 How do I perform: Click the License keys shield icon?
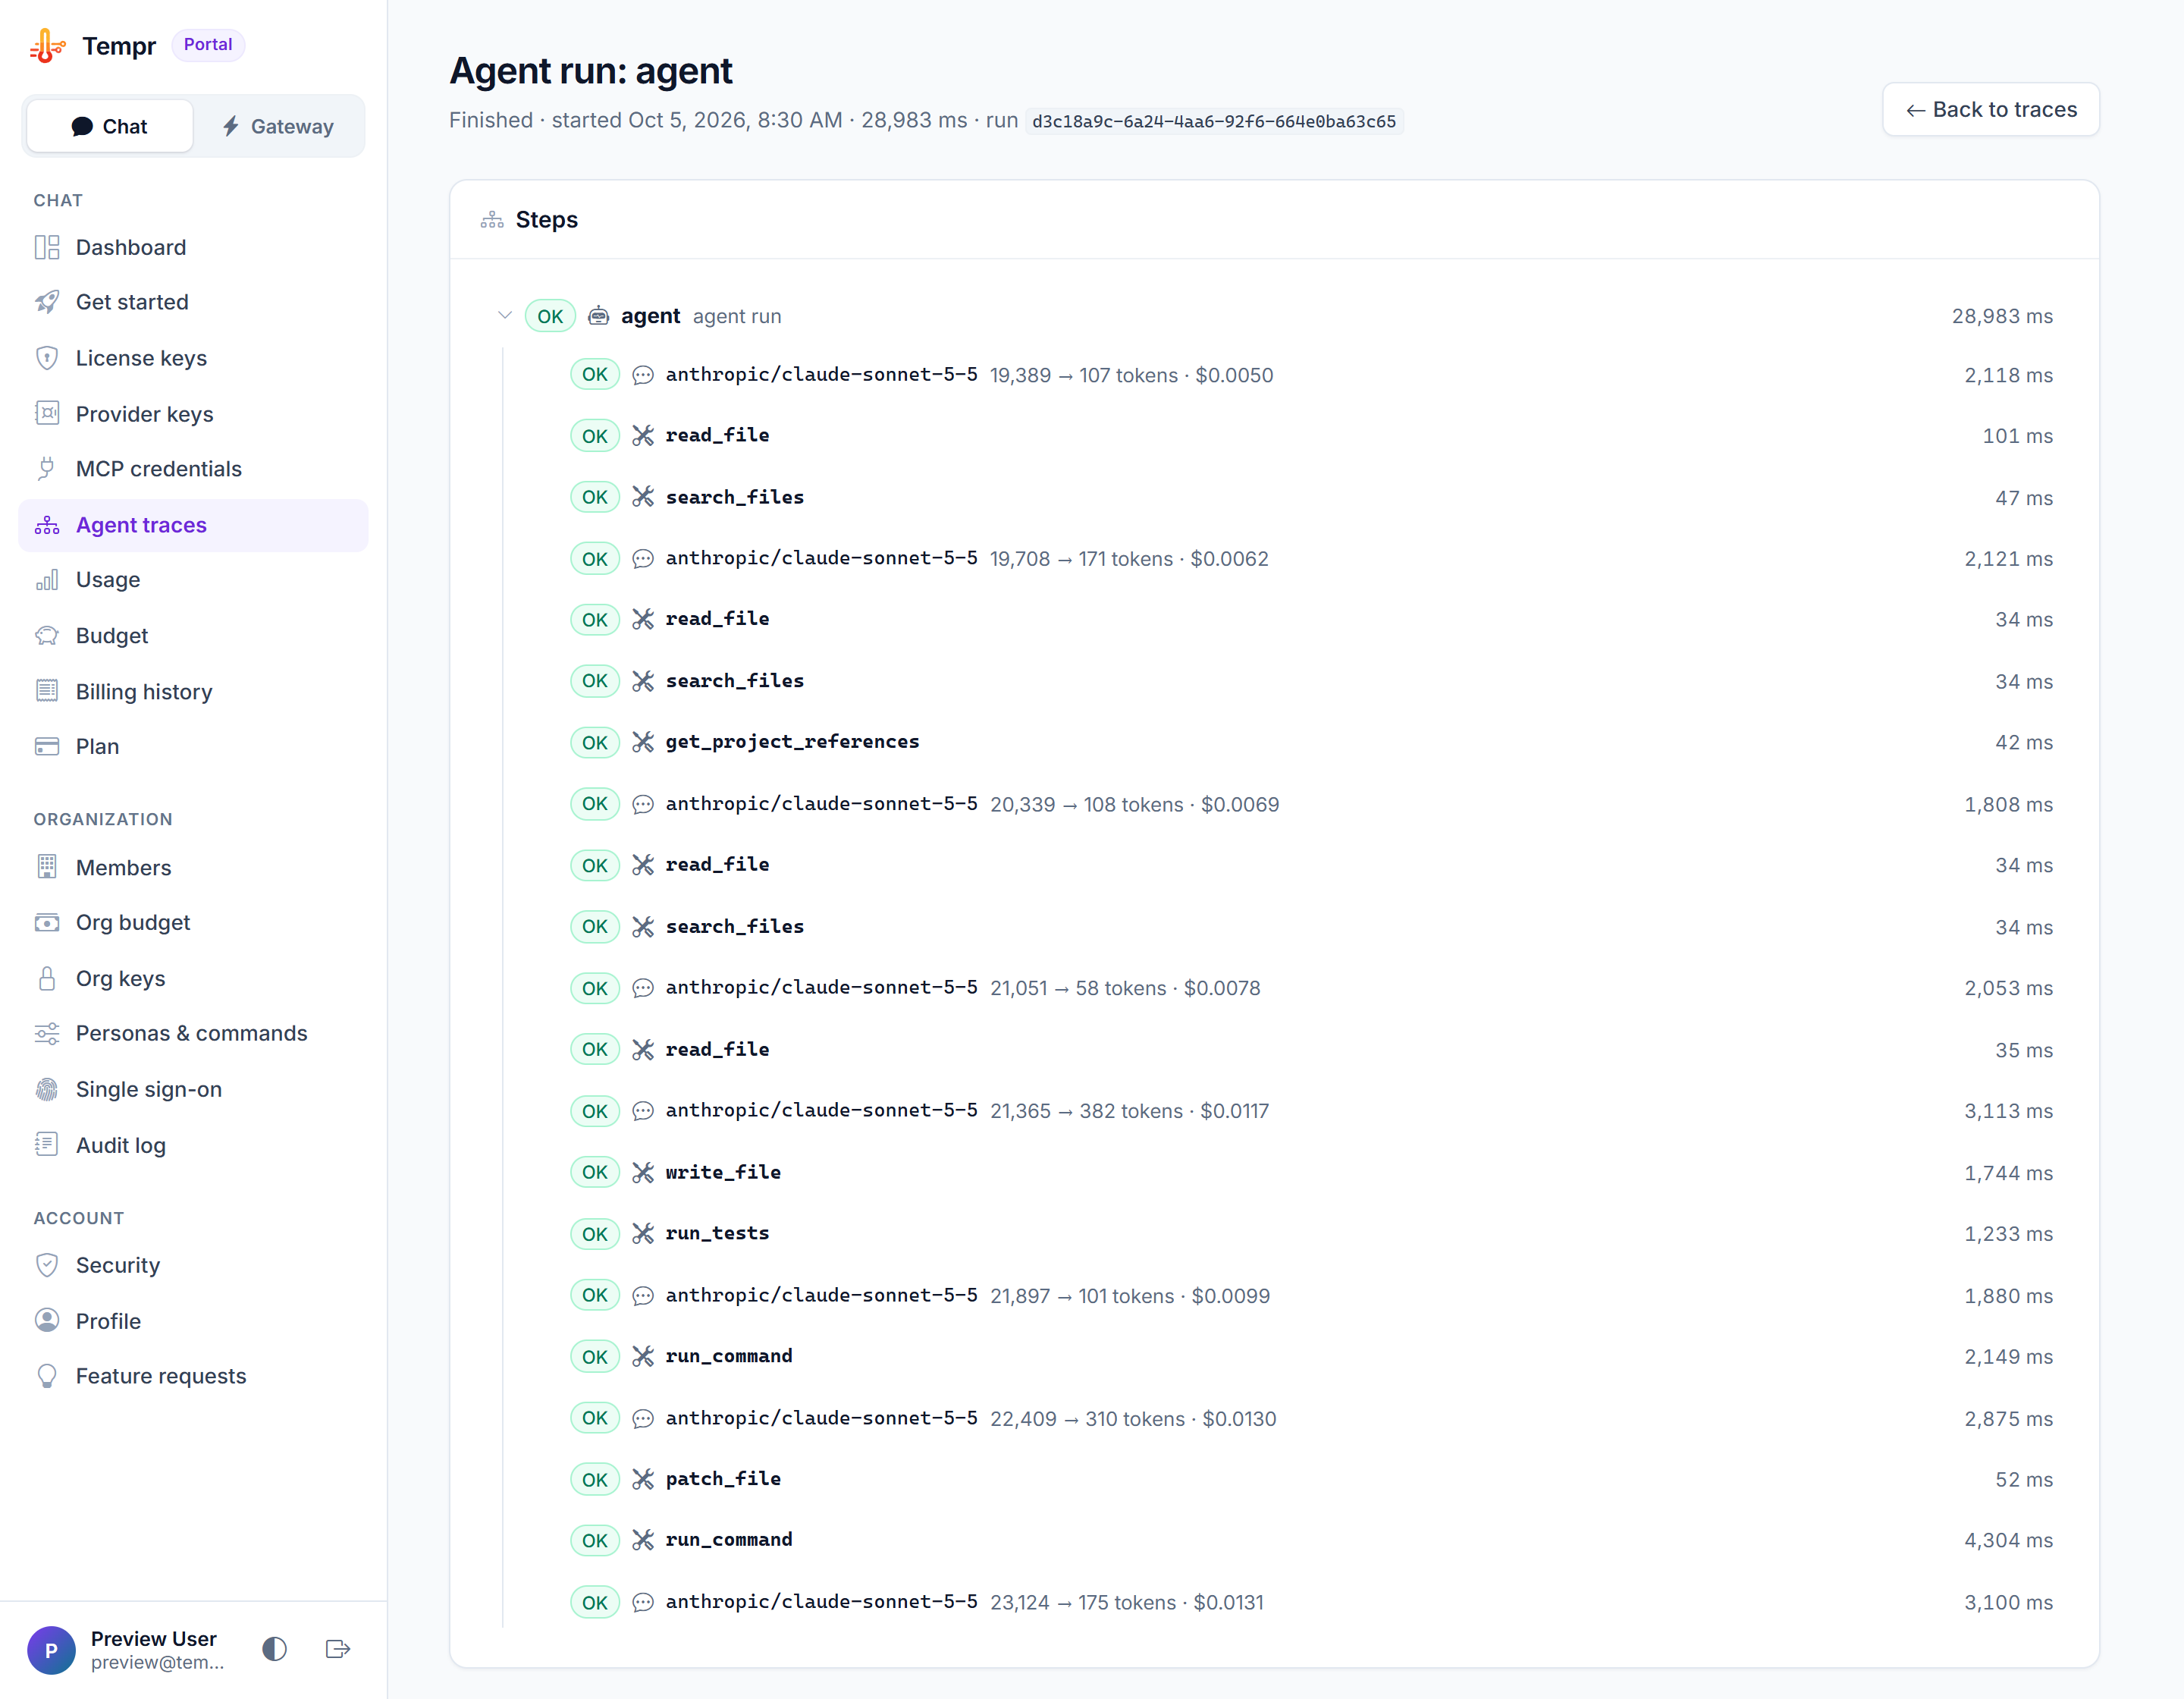click(x=47, y=358)
